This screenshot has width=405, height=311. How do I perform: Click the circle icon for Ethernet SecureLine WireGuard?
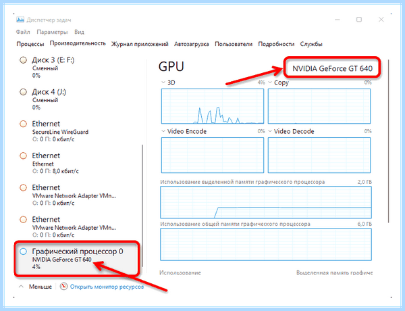(23, 124)
